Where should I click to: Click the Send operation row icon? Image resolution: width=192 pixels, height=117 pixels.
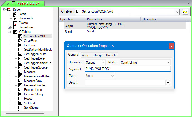(61, 31)
